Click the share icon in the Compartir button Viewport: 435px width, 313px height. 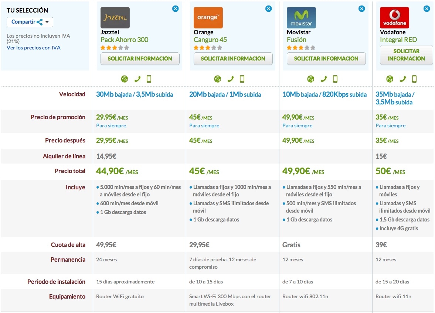click(x=40, y=22)
